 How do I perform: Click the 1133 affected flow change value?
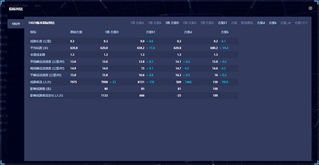click(x=104, y=95)
